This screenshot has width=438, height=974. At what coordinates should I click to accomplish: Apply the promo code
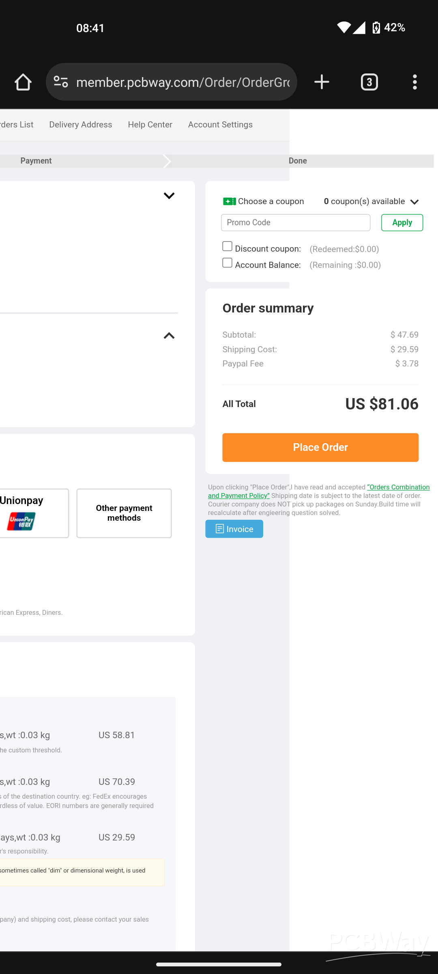(x=402, y=222)
